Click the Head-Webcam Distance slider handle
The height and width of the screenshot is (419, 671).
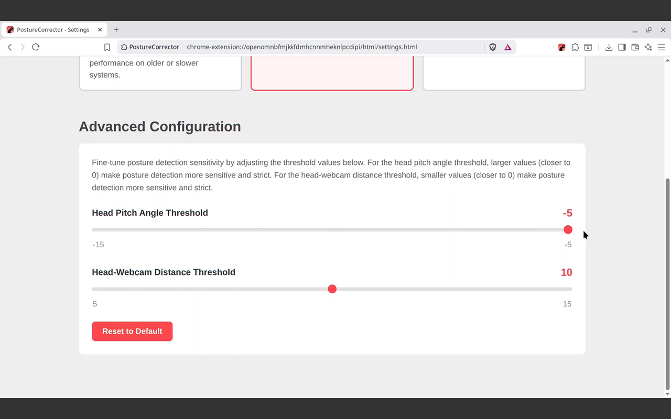[x=332, y=289]
